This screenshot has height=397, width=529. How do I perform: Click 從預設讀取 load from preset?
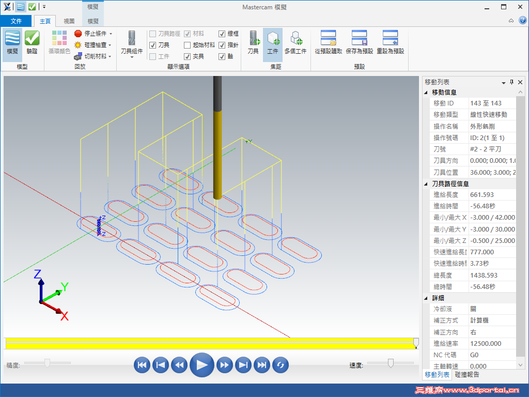[x=328, y=43]
